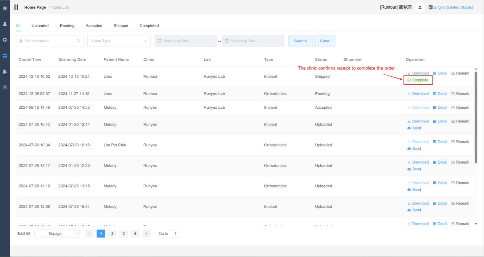Image resolution: width=484 pixels, height=257 pixels.
Task: Collapse sidebar using the three-bar icon
Action: pos(16,7)
